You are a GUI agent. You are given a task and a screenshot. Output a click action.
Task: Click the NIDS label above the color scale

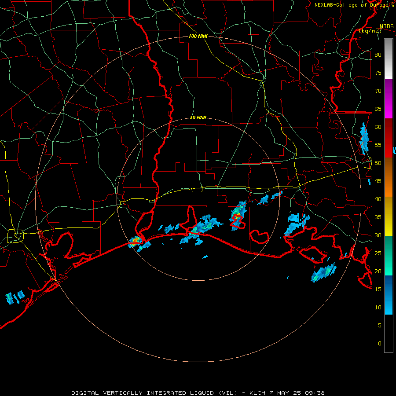pyautogui.click(x=386, y=26)
